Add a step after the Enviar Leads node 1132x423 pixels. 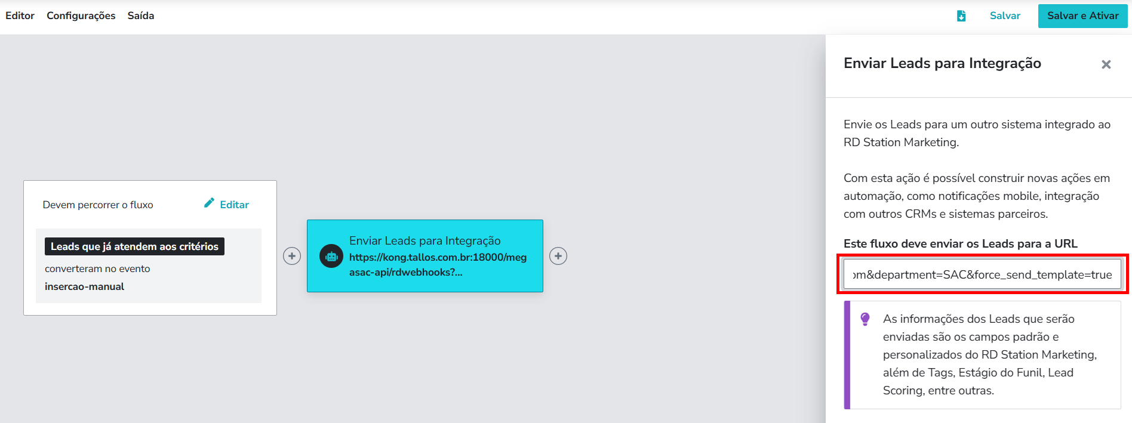[558, 256]
